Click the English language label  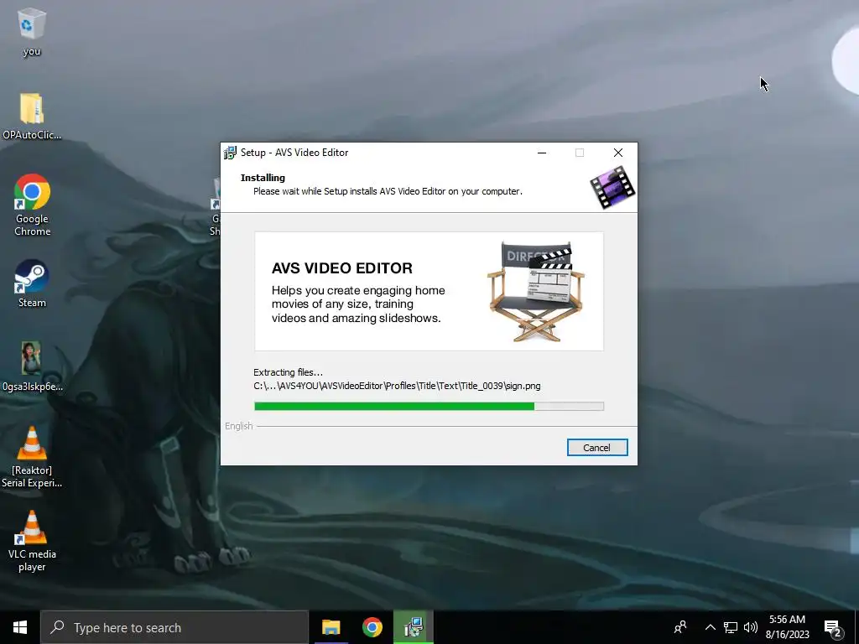(239, 426)
